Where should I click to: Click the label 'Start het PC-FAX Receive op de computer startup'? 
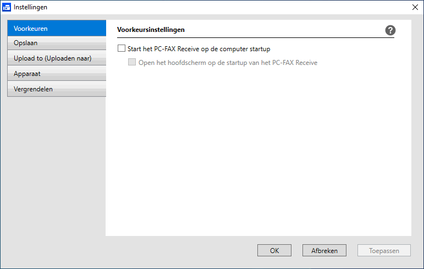point(199,49)
